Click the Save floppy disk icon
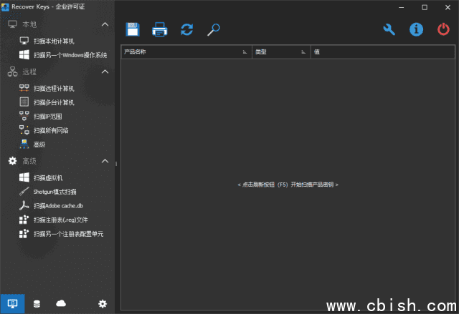 click(x=133, y=29)
